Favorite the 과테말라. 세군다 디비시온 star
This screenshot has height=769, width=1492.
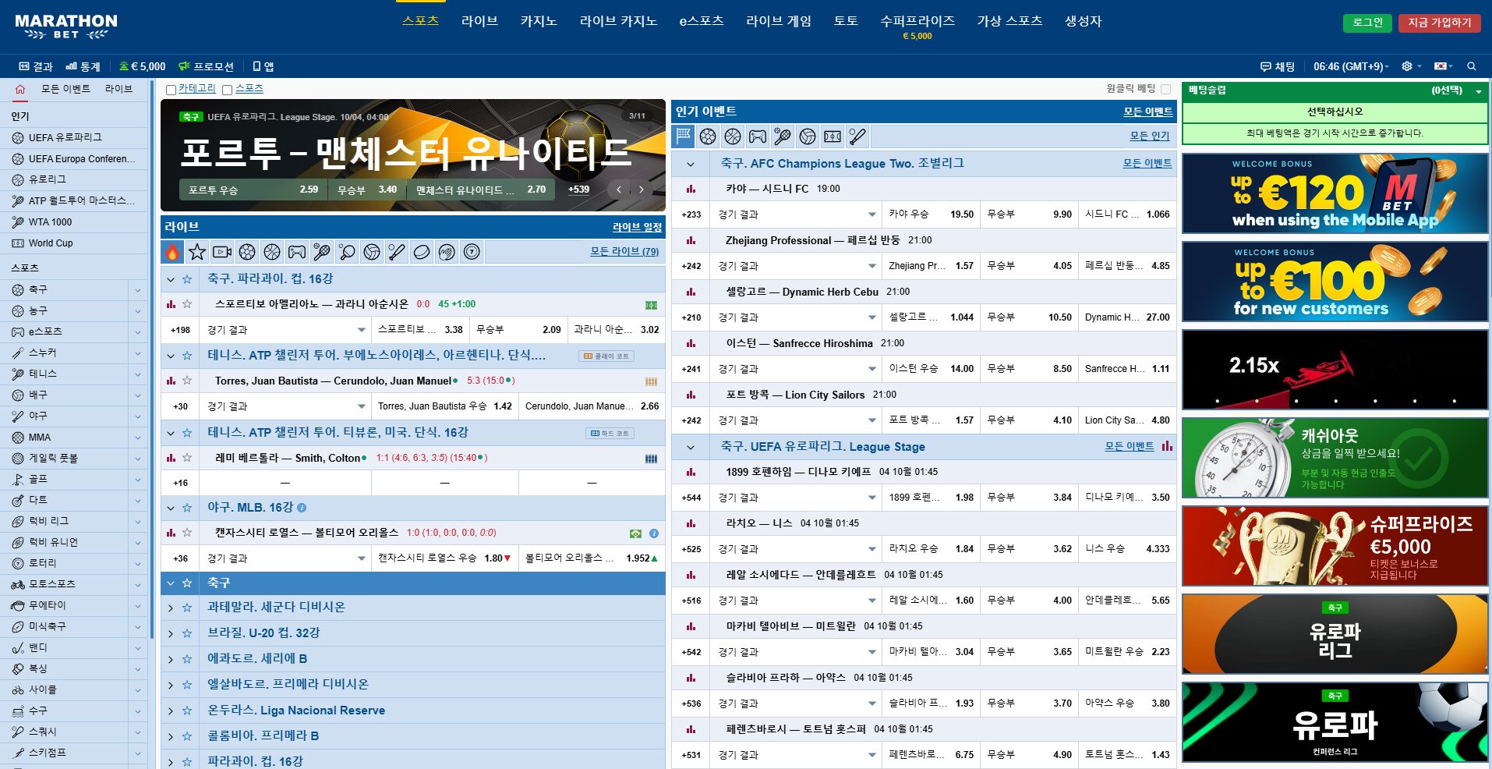187,608
